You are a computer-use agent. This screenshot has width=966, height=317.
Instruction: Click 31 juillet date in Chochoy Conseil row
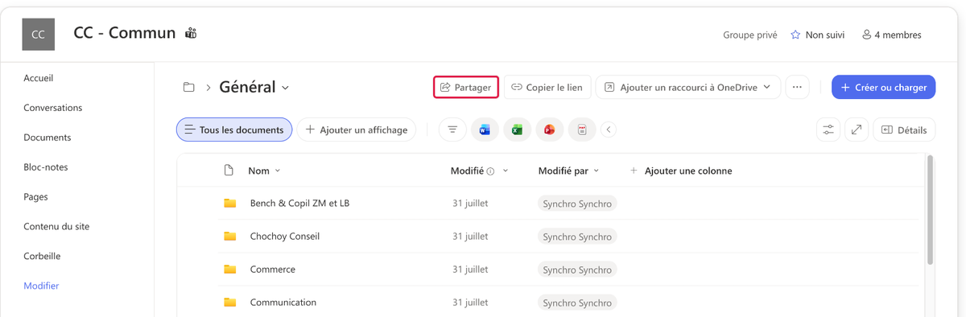[x=470, y=237]
